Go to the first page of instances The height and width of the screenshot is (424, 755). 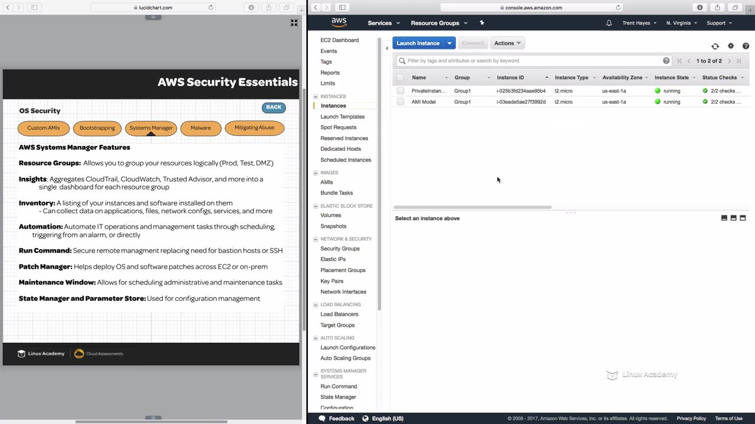coord(679,61)
